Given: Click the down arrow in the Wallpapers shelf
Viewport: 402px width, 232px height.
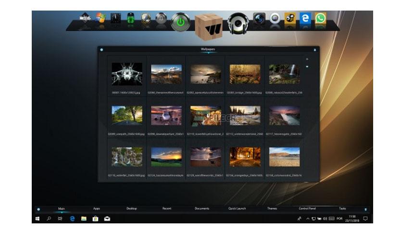Looking at the screenshot, I should [x=307, y=67].
